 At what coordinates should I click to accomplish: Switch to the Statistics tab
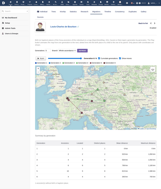[73, 12]
